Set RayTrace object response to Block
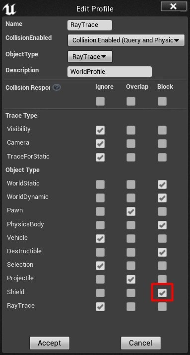Viewport: 190px width, 355px height. [x=162, y=307]
